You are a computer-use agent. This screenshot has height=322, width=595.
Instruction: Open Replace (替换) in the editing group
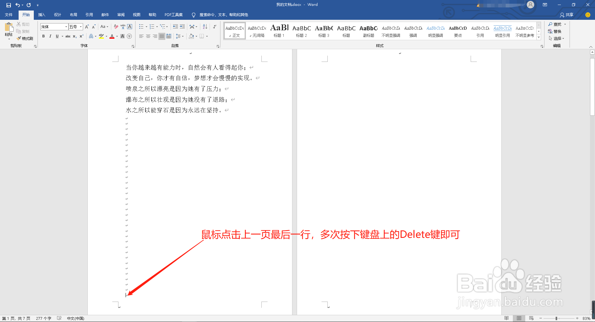557,31
